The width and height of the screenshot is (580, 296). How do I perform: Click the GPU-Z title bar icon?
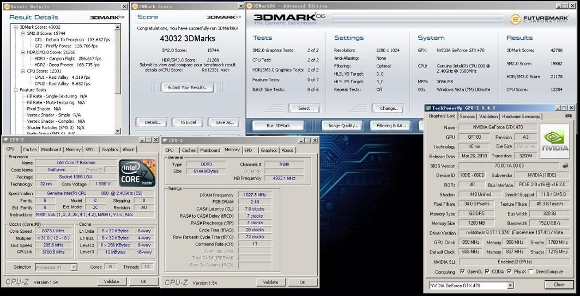tap(428, 108)
